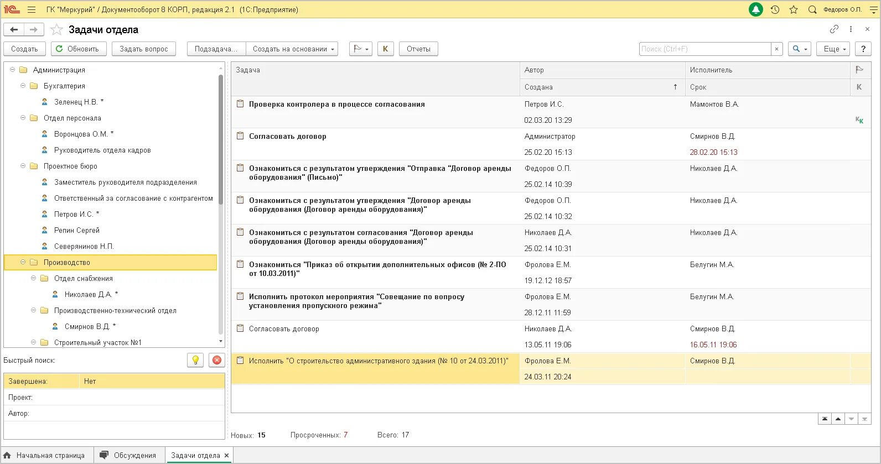Collapse the Производство folder
The width and height of the screenshot is (881, 464).
click(23, 262)
